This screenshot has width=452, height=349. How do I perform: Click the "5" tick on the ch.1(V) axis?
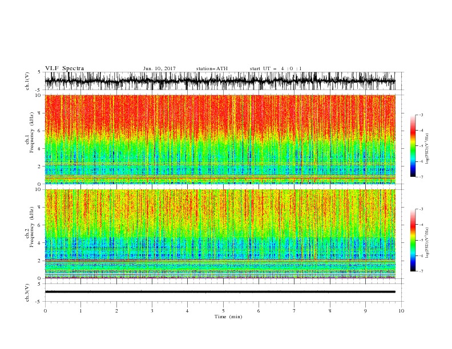[40, 72]
